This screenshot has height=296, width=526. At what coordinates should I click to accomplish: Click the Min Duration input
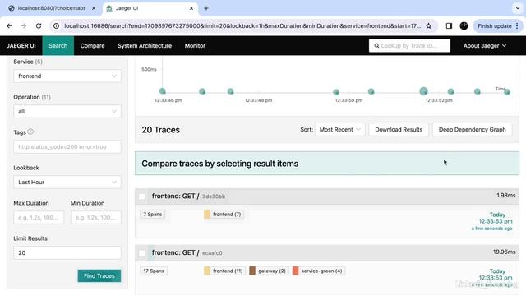(x=95, y=217)
